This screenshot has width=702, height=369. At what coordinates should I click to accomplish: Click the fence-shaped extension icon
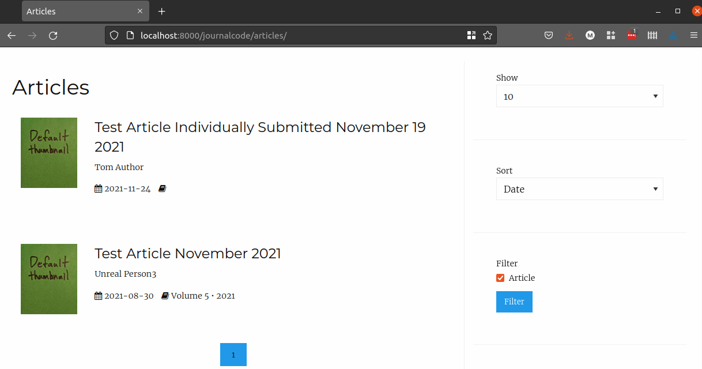[x=652, y=36]
